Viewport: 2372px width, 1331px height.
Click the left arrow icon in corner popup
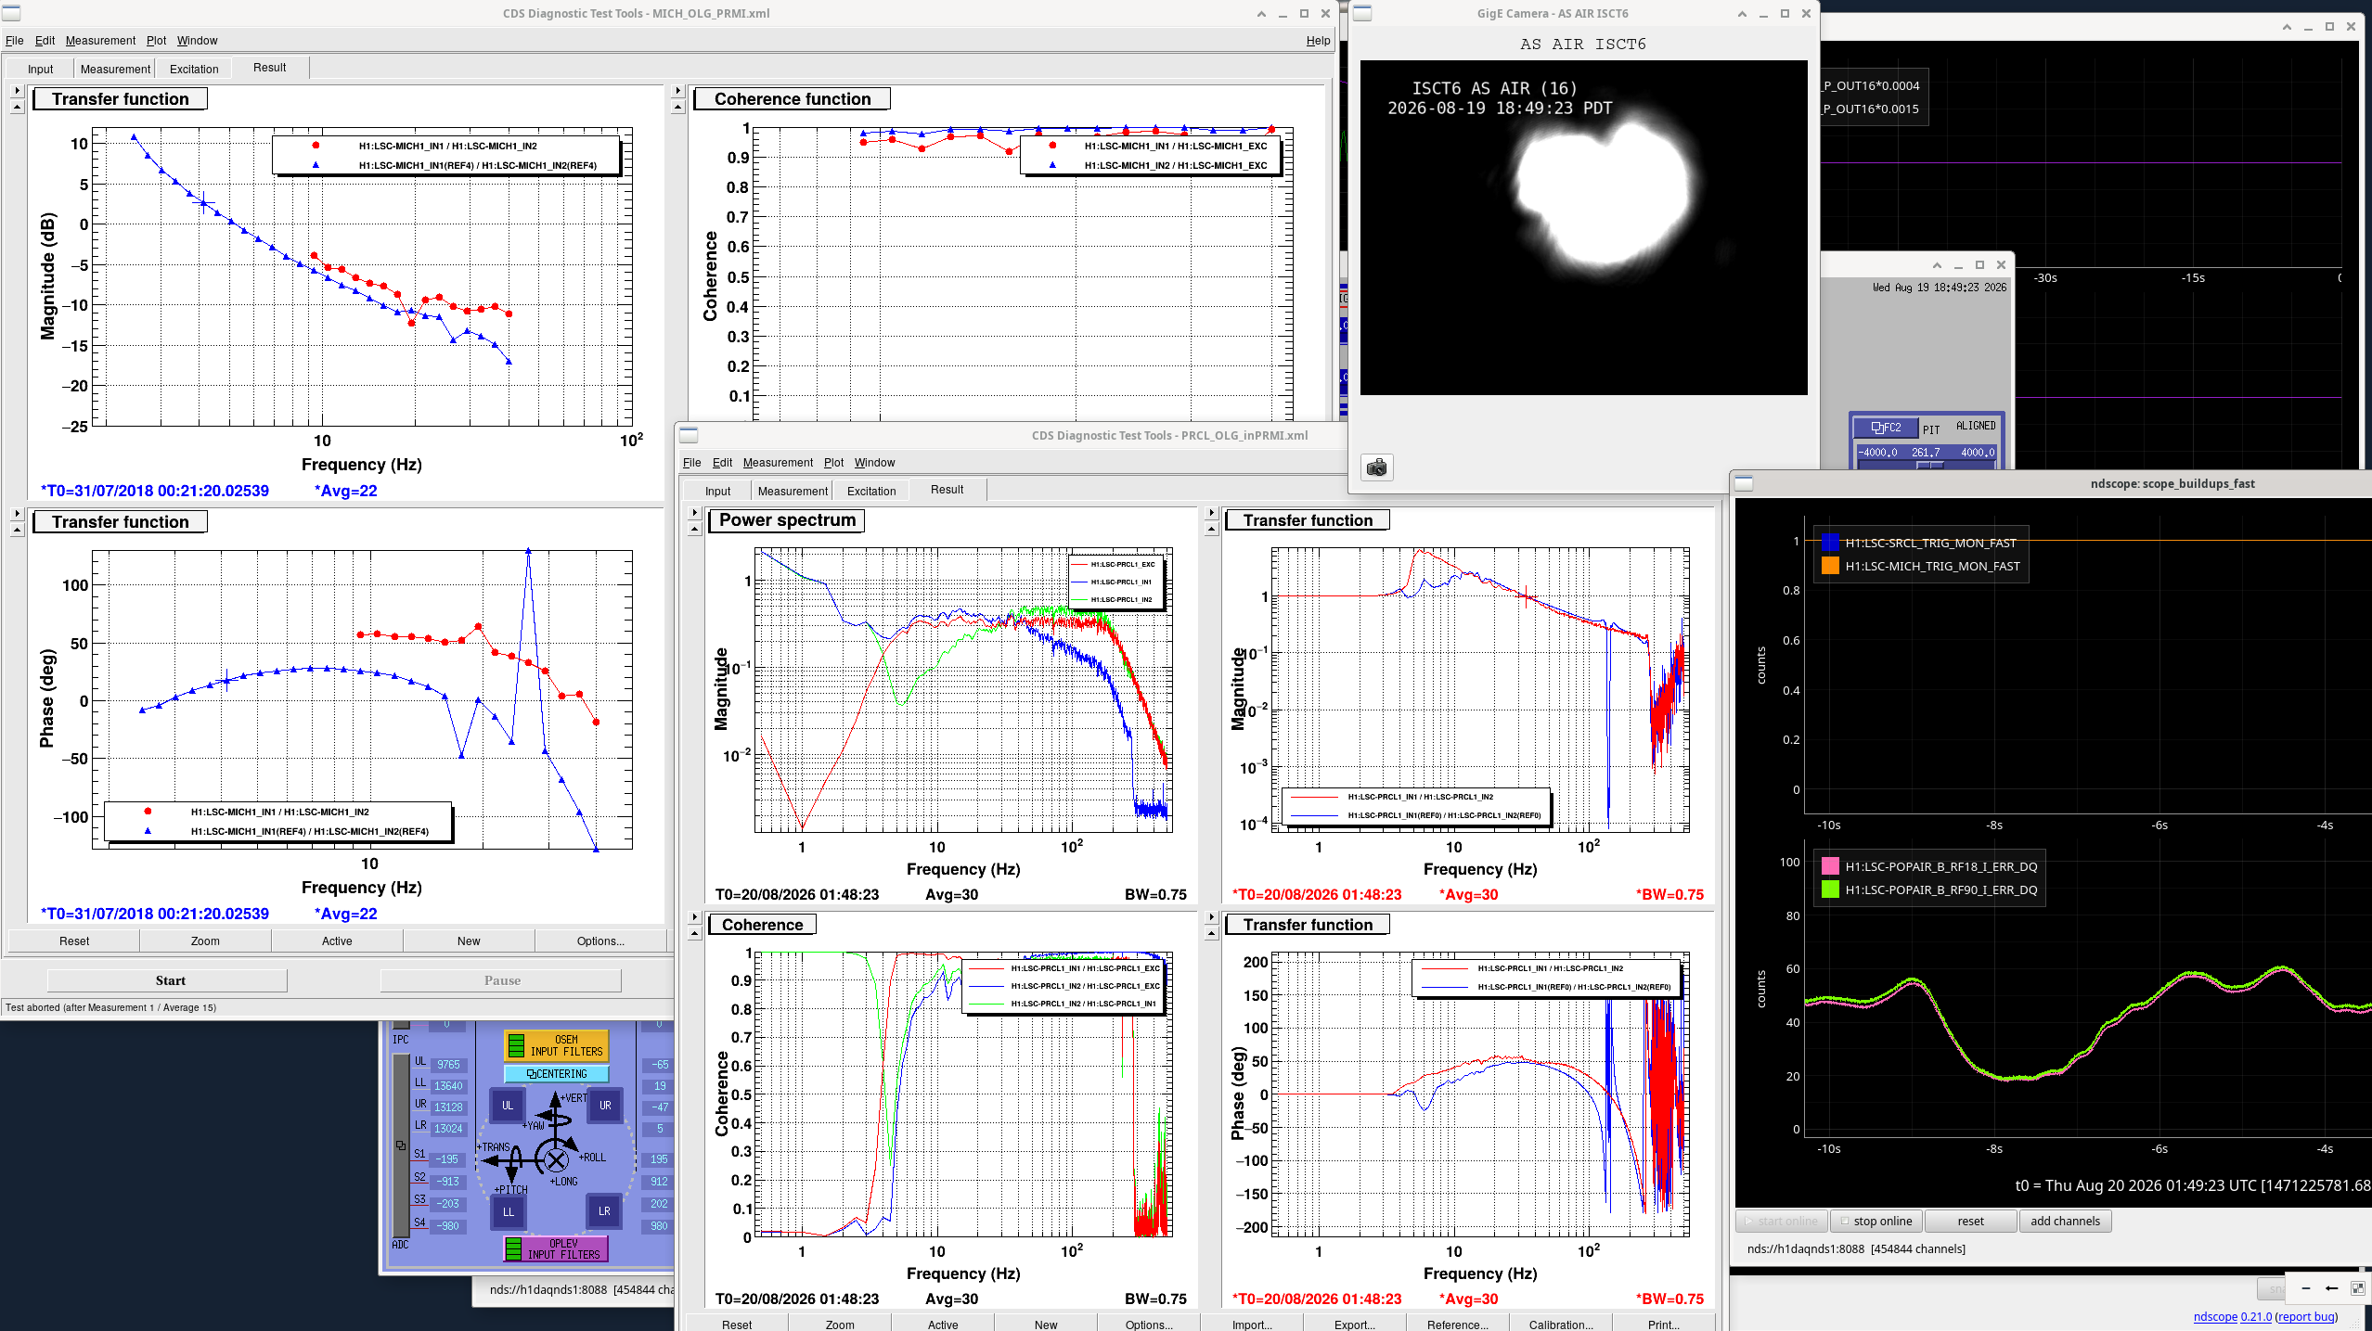tap(2331, 1288)
